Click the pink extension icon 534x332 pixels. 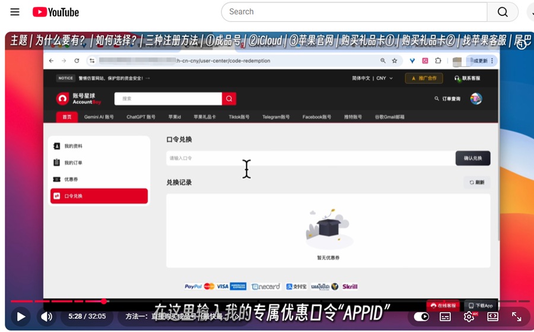pyautogui.click(x=425, y=61)
